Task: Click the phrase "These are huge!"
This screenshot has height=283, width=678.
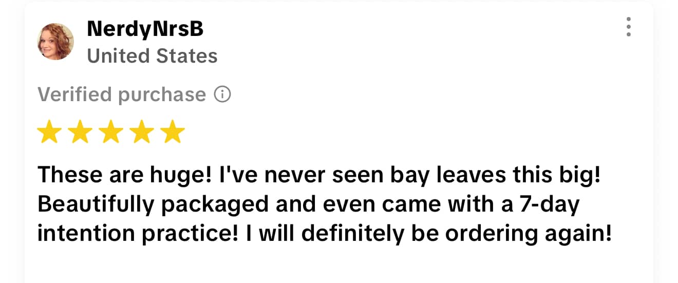Action: click(122, 176)
